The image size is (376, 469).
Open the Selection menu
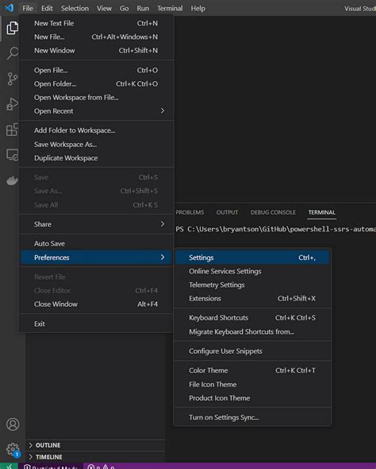[75, 9]
